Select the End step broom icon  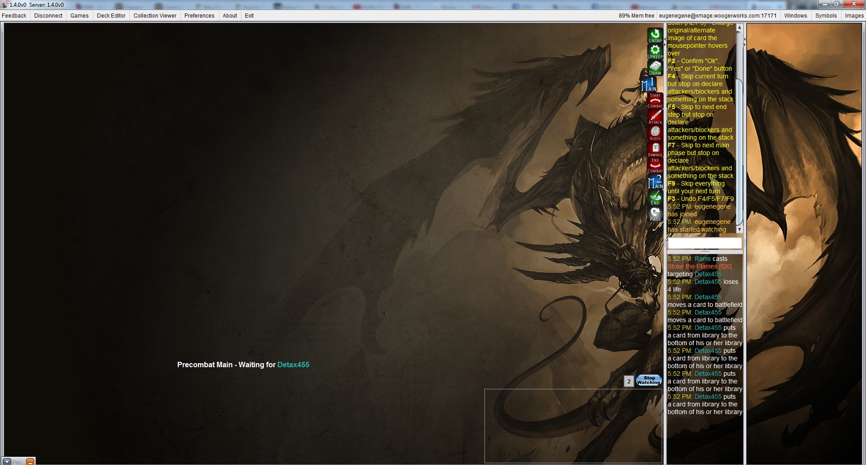tap(655, 197)
